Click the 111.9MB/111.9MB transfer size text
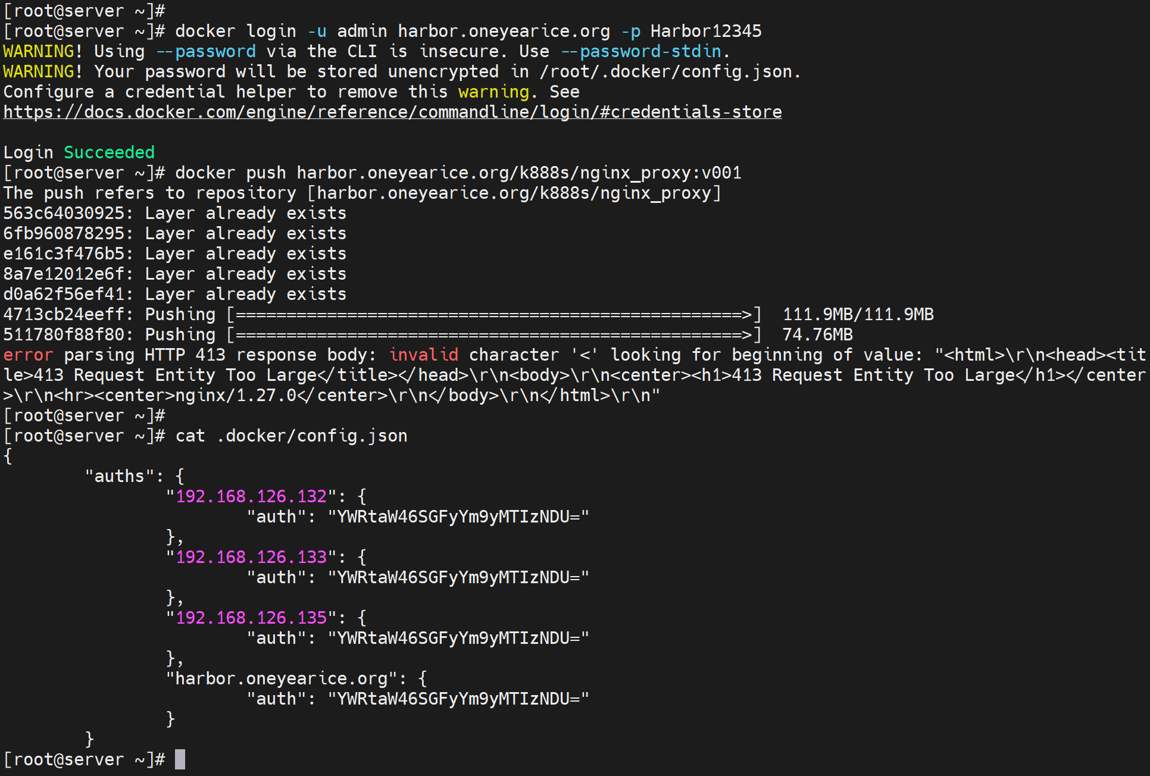This screenshot has height=776, width=1150. [858, 314]
